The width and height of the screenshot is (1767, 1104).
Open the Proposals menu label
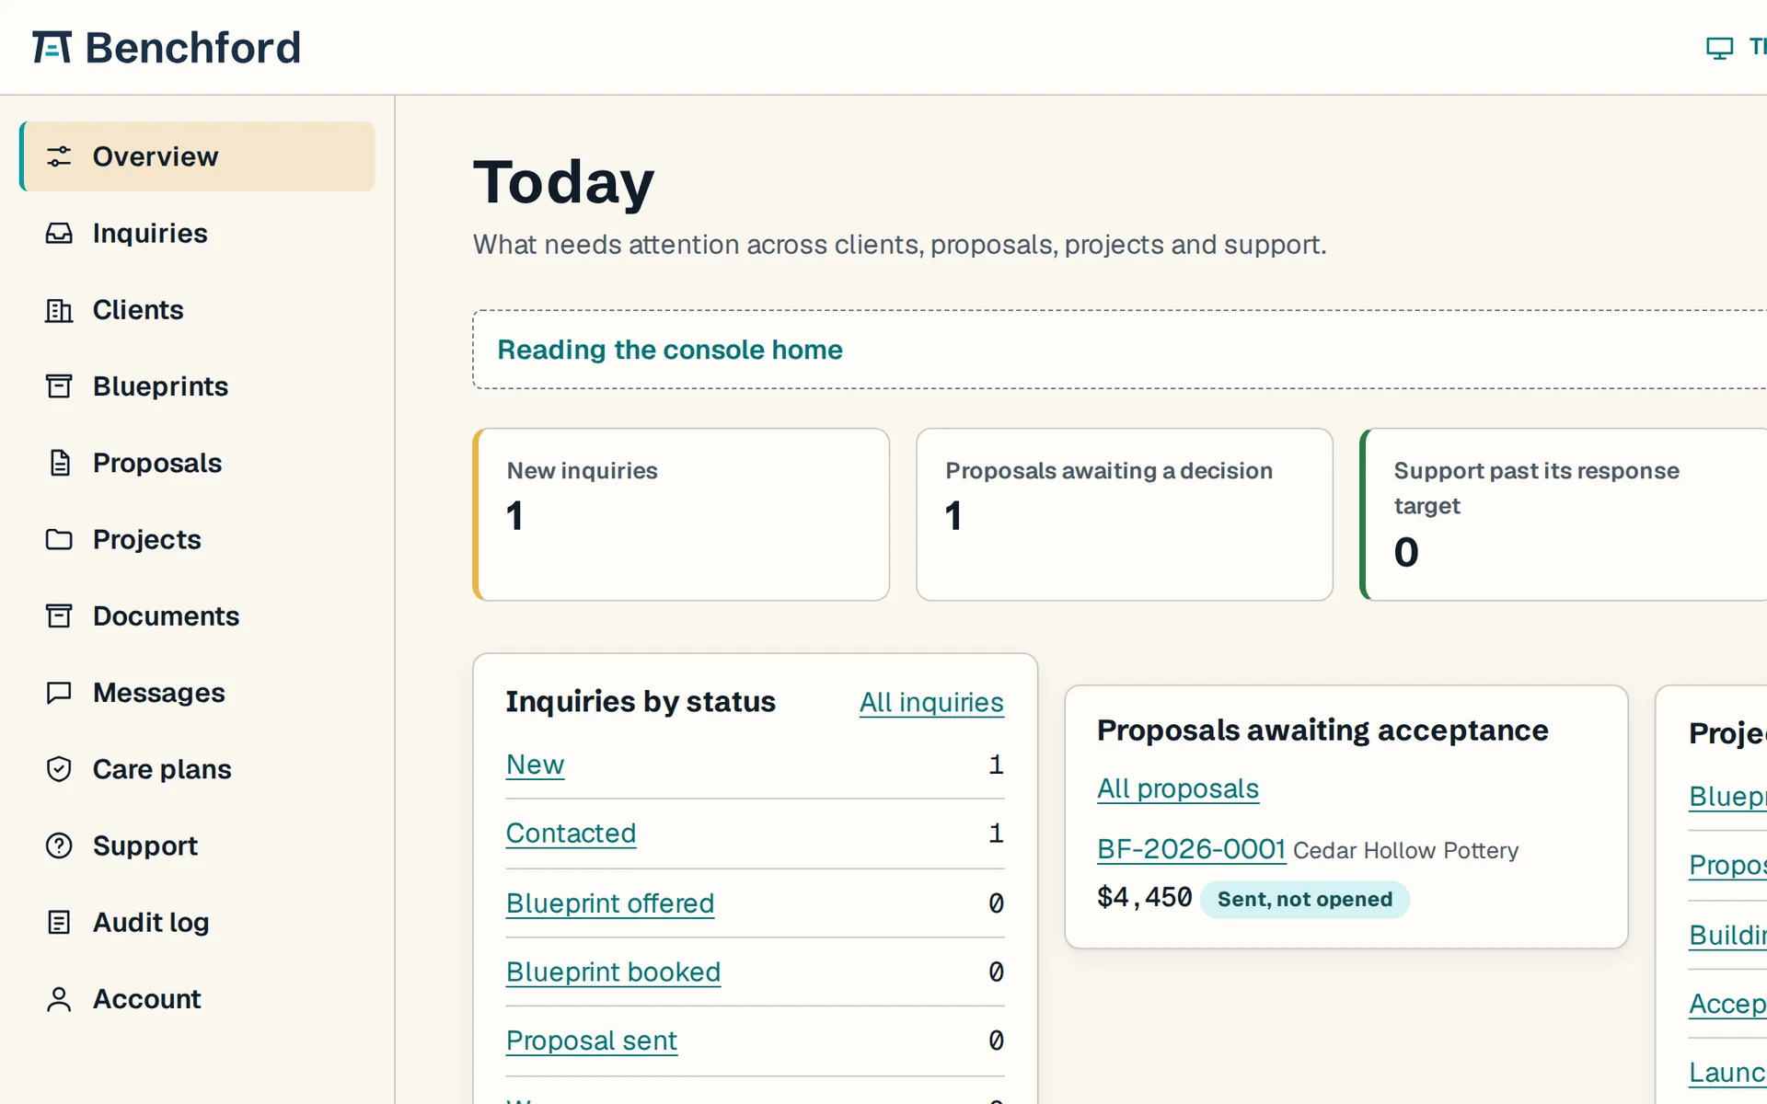[x=157, y=463]
